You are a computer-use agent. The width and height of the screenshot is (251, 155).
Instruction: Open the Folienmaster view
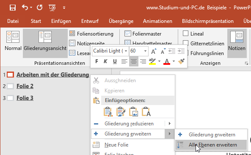[143, 33]
